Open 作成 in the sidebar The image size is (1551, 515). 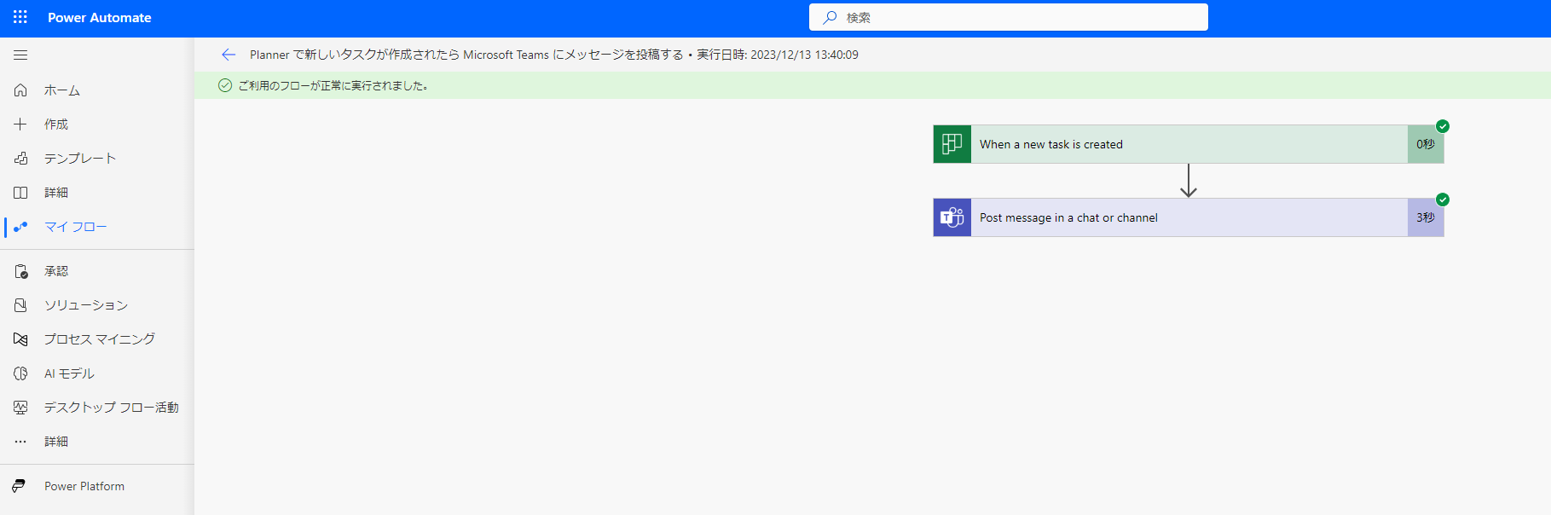pos(56,124)
